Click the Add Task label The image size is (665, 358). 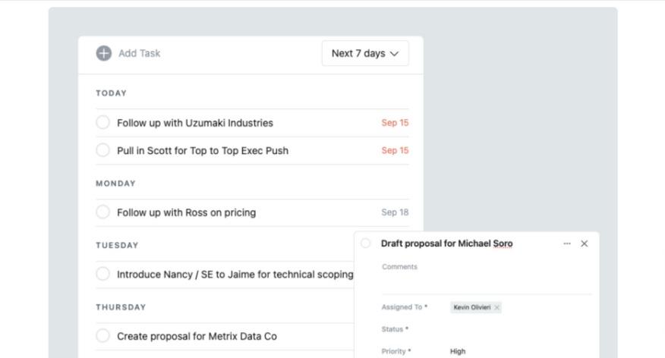point(140,53)
